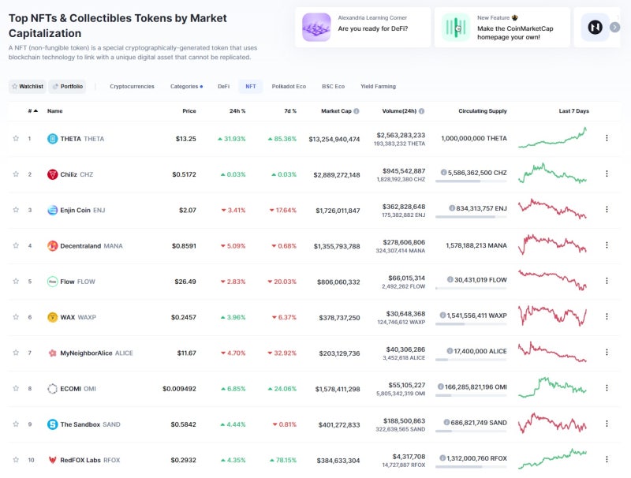Sort table by Price column

(189, 111)
